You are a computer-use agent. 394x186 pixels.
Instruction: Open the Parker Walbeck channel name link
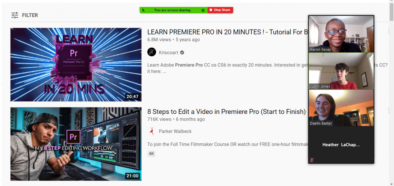point(175,131)
